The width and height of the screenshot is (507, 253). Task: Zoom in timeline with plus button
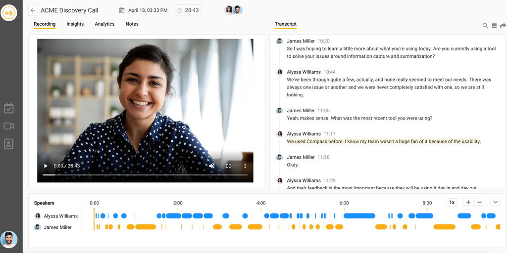[x=468, y=202]
